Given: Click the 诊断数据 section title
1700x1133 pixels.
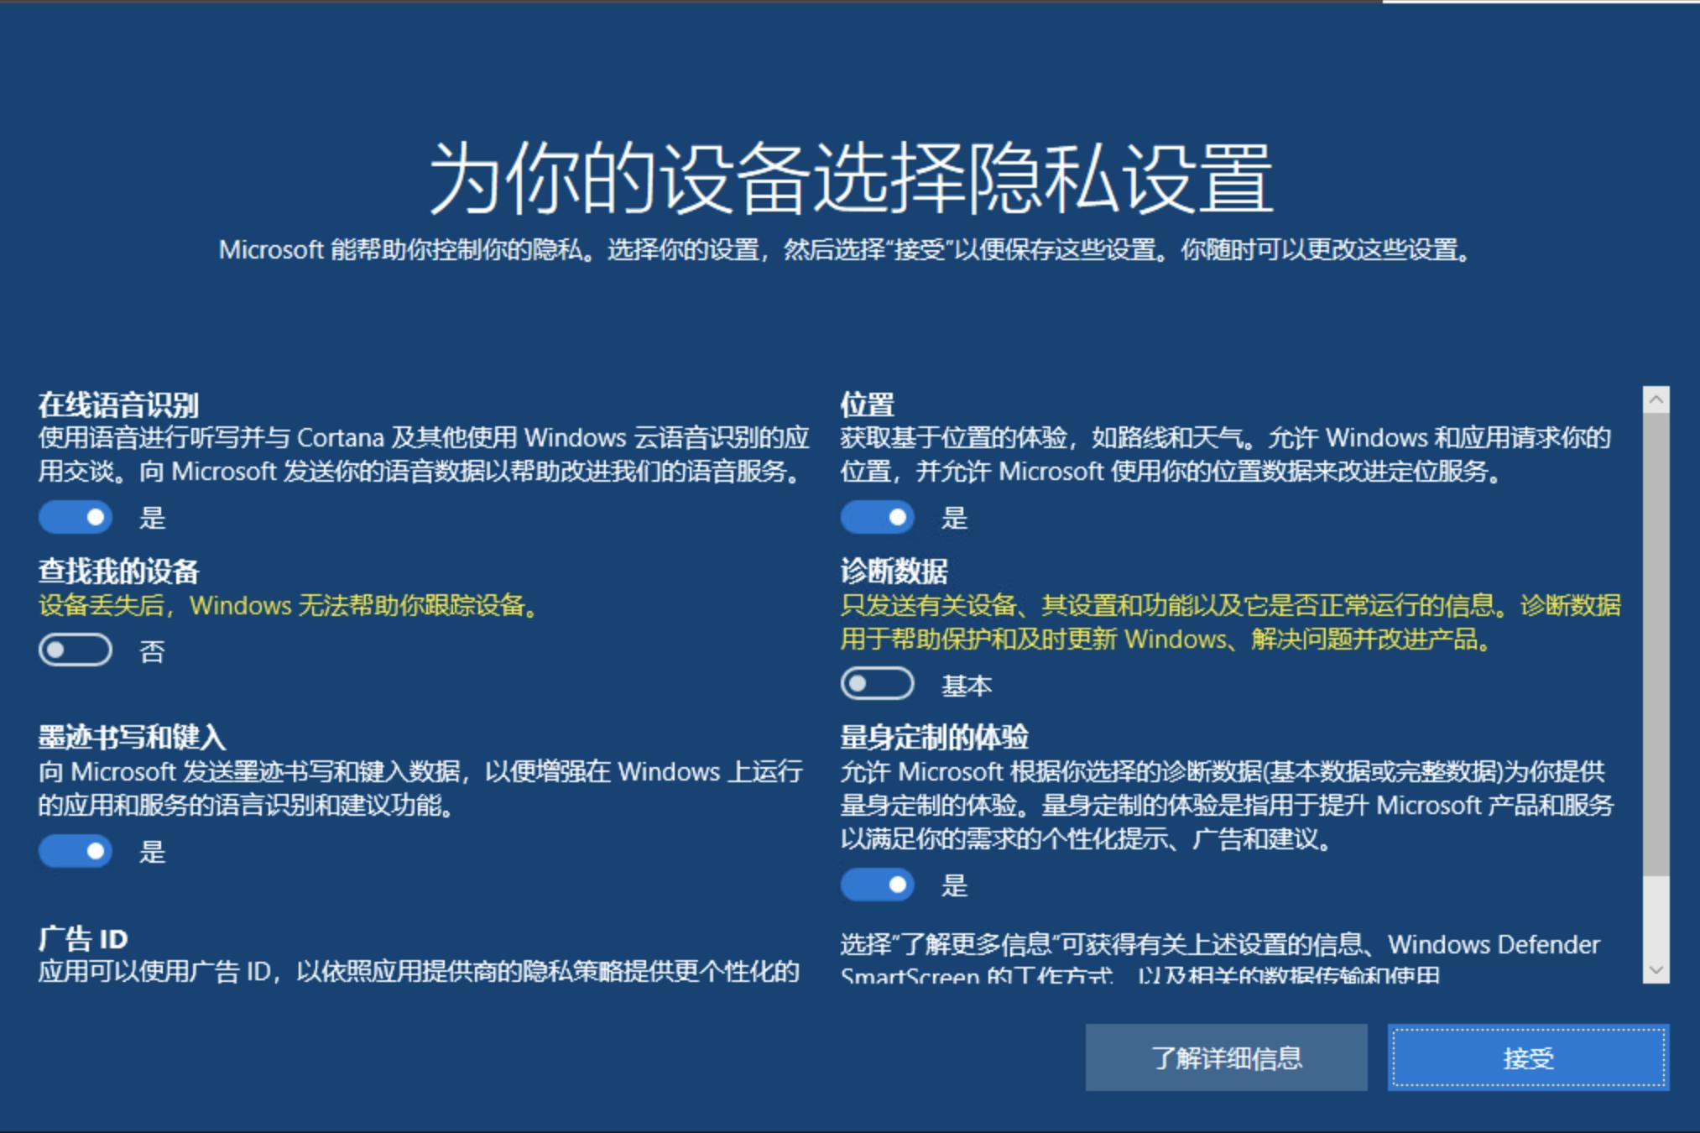Looking at the screenshot, I should click(x=898, y=571).
